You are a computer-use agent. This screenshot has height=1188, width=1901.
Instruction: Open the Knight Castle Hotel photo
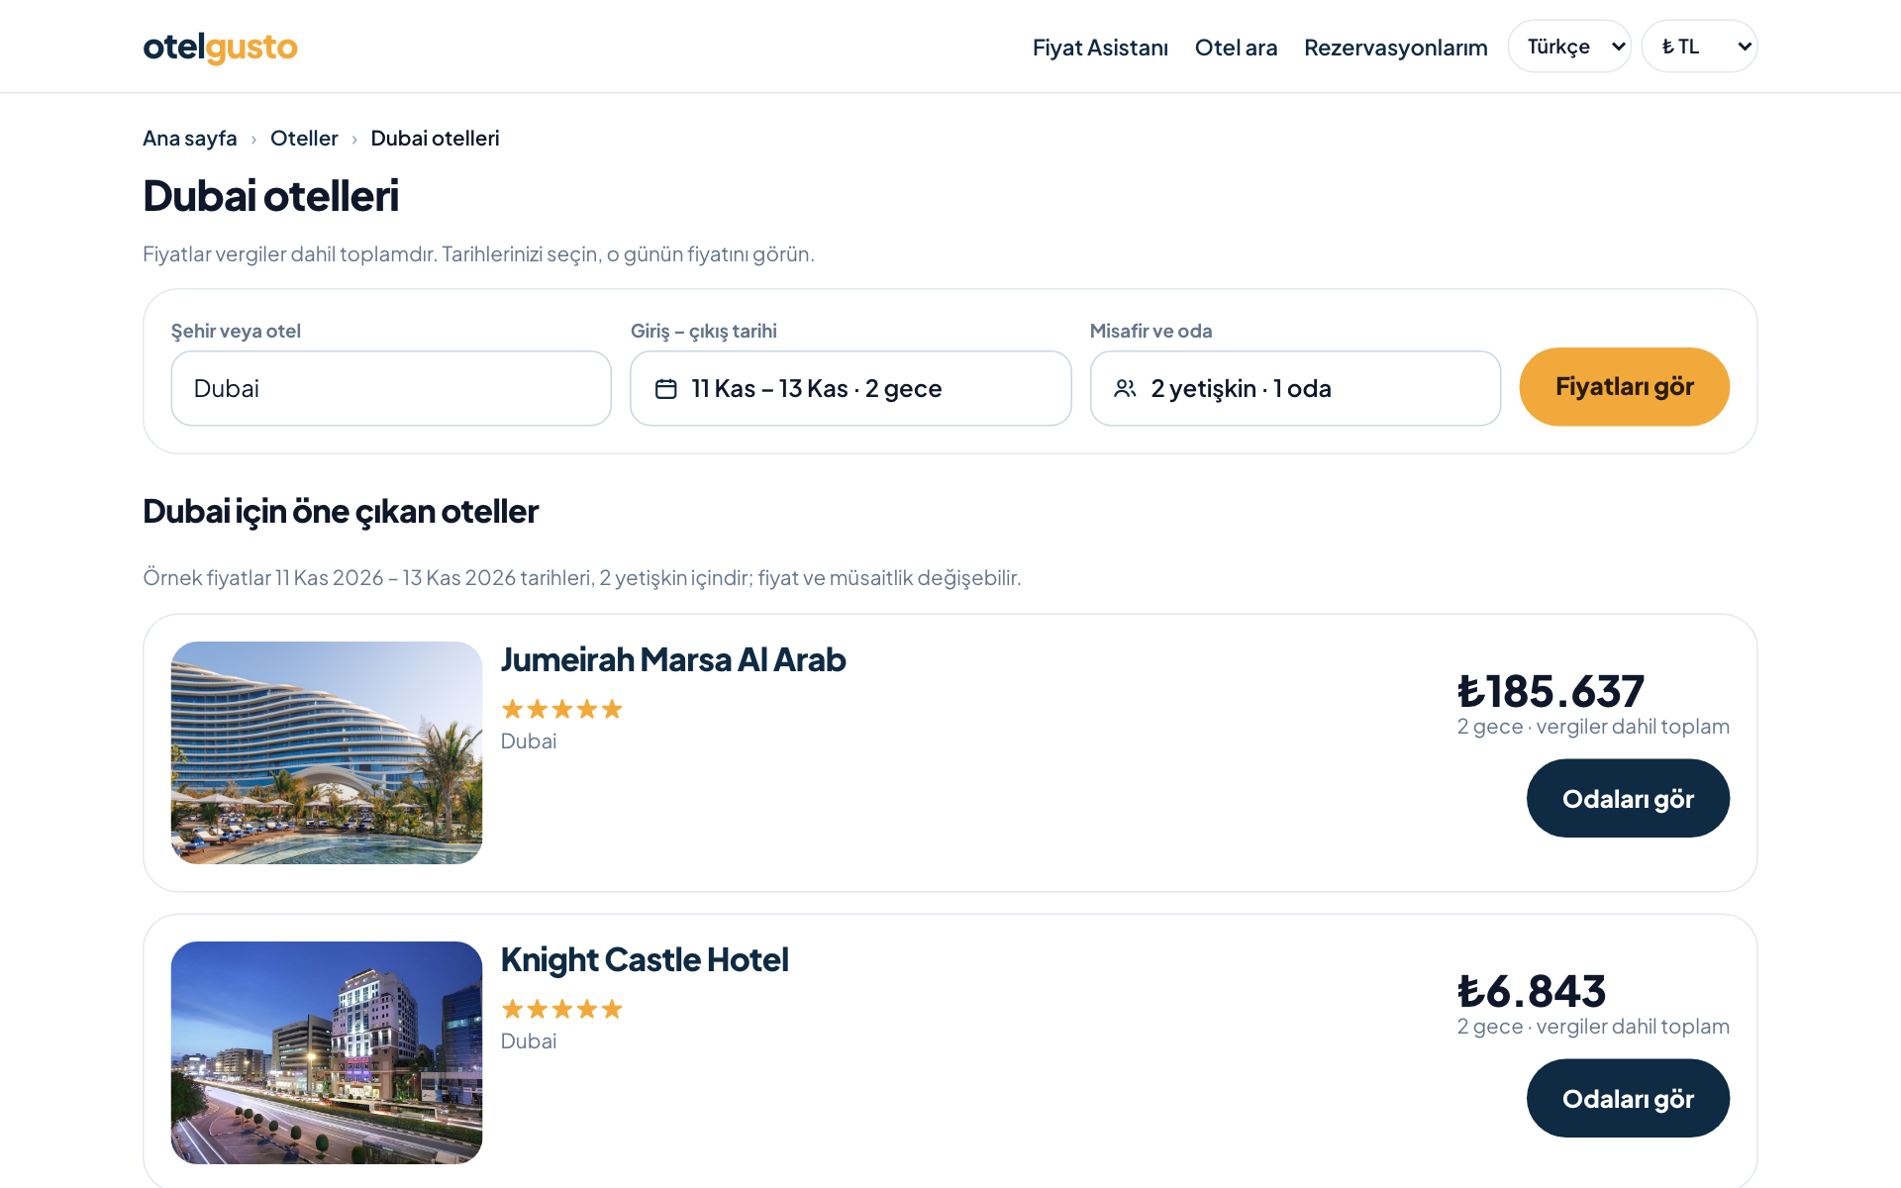327,1052
